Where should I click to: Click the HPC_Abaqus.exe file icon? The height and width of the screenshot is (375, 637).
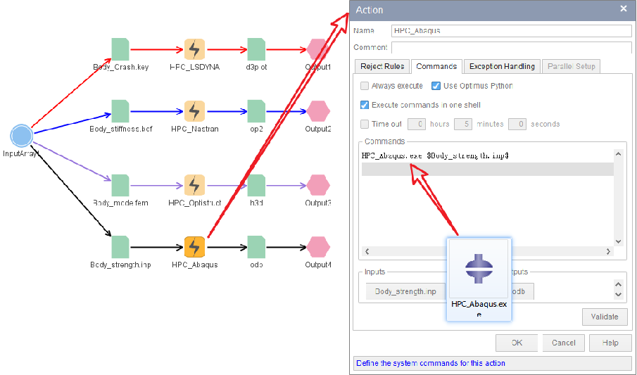(x=479, y=268)
